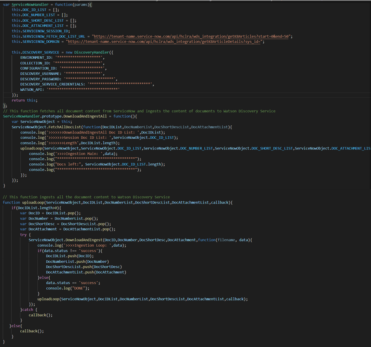Open the getKBArticles URL in the code
371x347 pixels.
point(192,36)
